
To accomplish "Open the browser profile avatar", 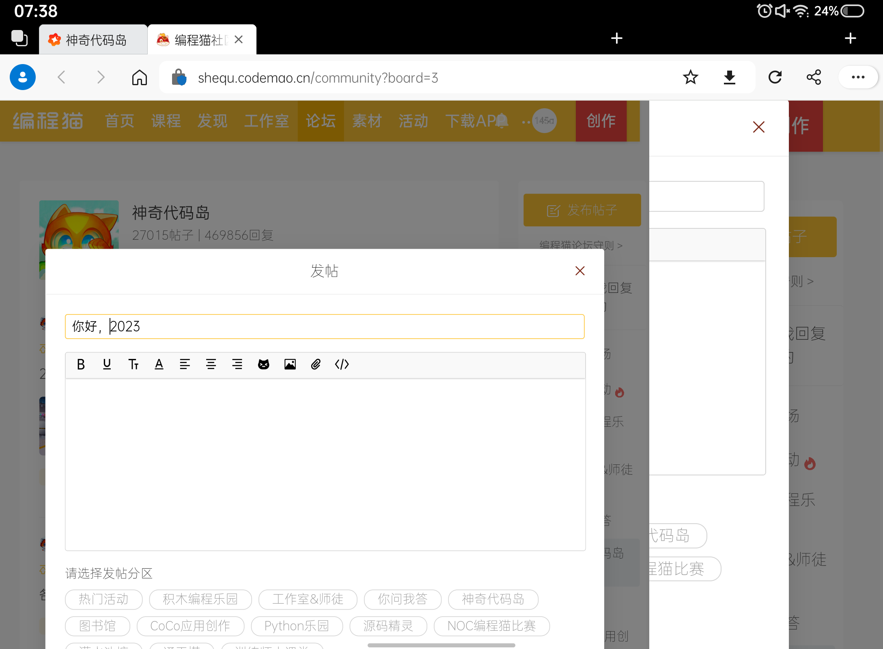I will click(23, 77).
